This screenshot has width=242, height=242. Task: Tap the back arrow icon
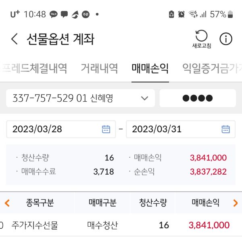[x=15, y=39]
